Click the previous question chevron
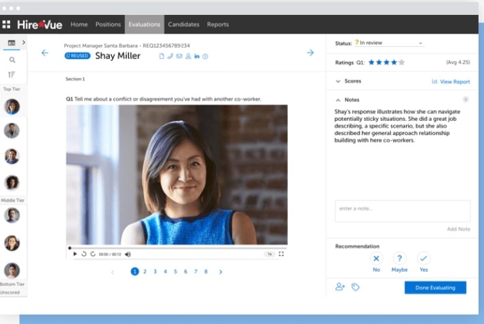 pos(113,272)
